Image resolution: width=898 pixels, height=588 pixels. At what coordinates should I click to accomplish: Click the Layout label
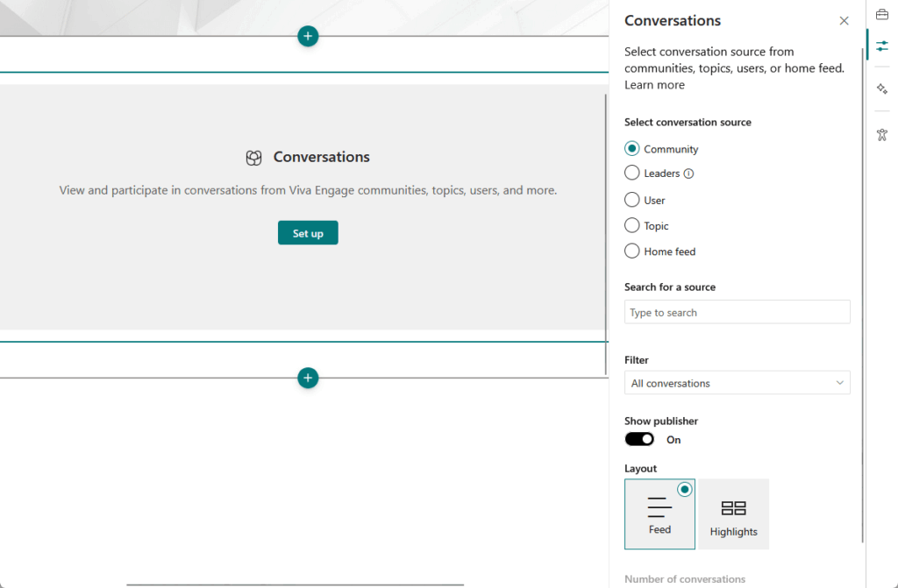pos(640,468)
